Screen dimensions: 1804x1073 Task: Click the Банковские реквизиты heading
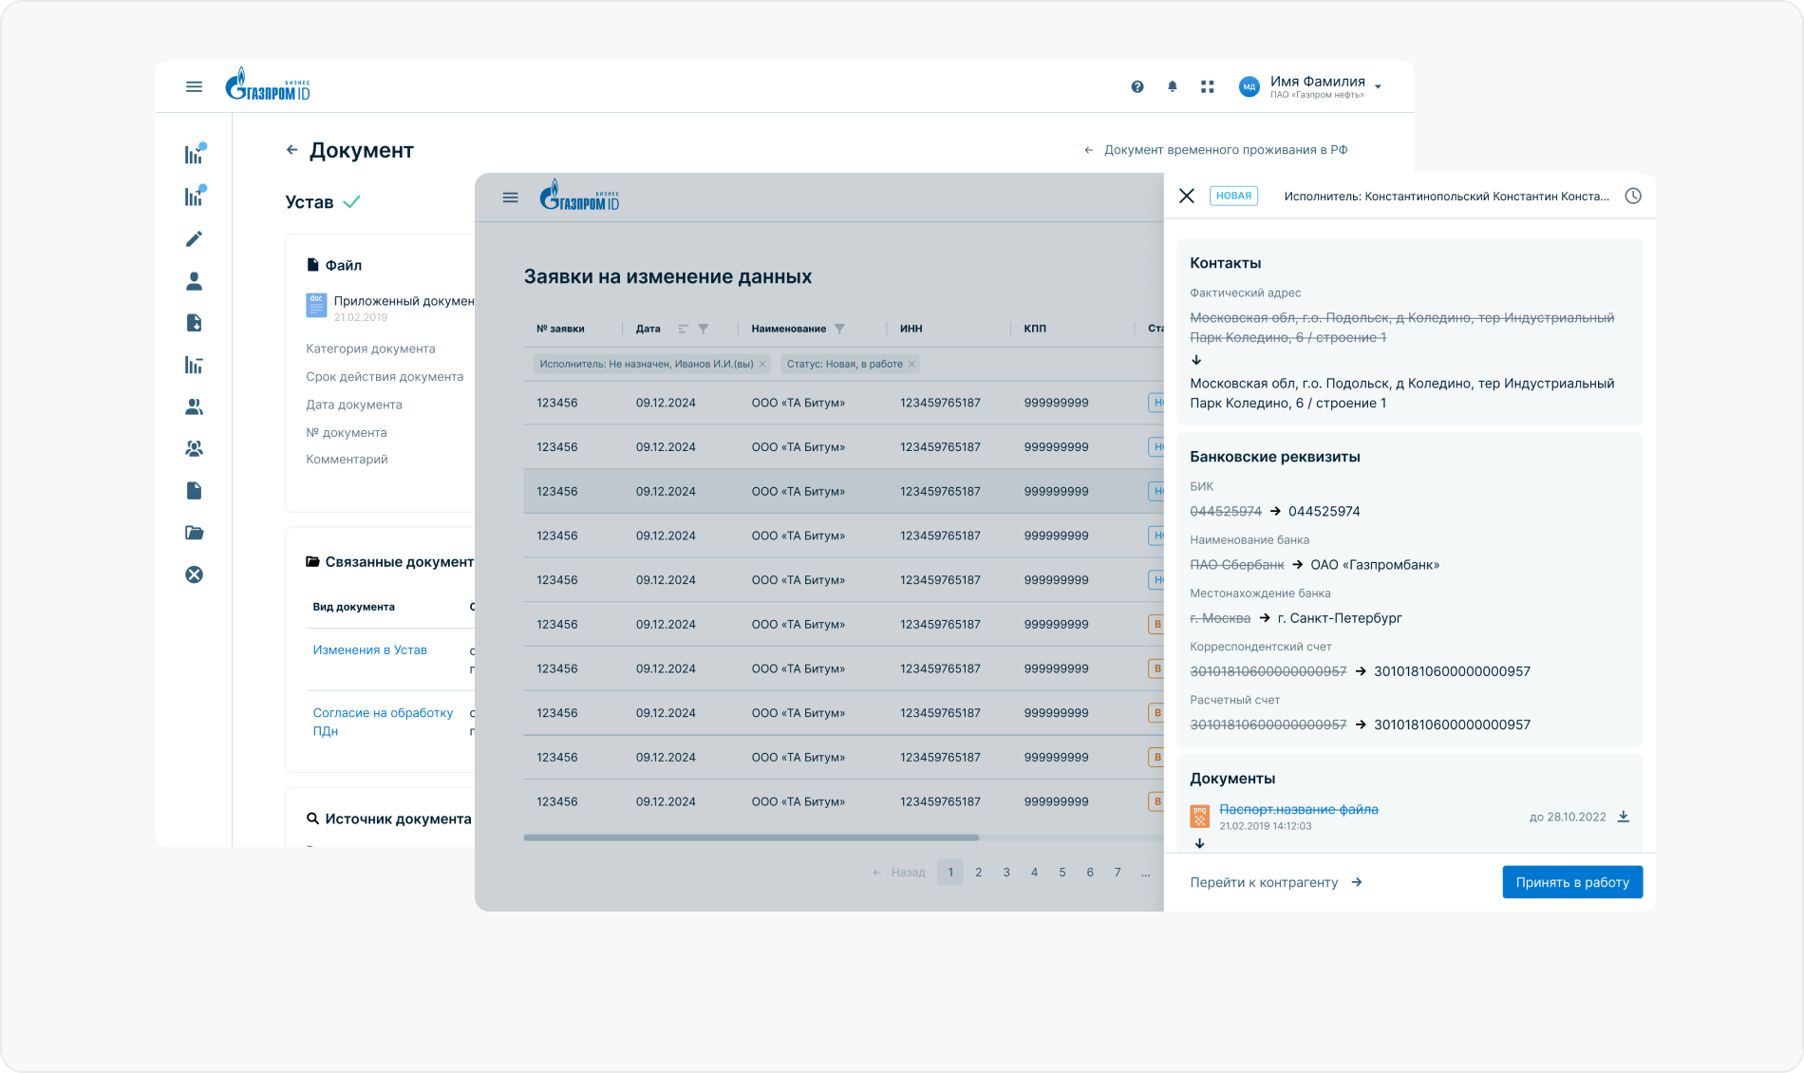coord(1275,457)
